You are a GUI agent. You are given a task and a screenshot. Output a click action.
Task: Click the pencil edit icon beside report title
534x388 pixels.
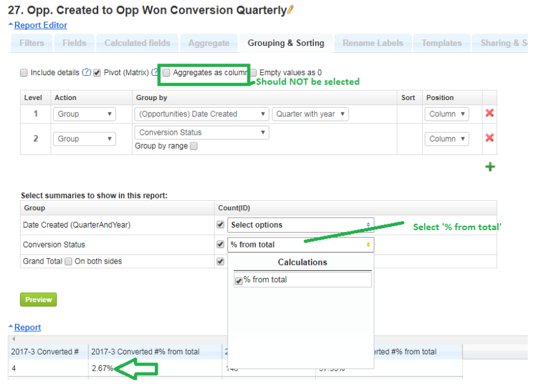291,9
